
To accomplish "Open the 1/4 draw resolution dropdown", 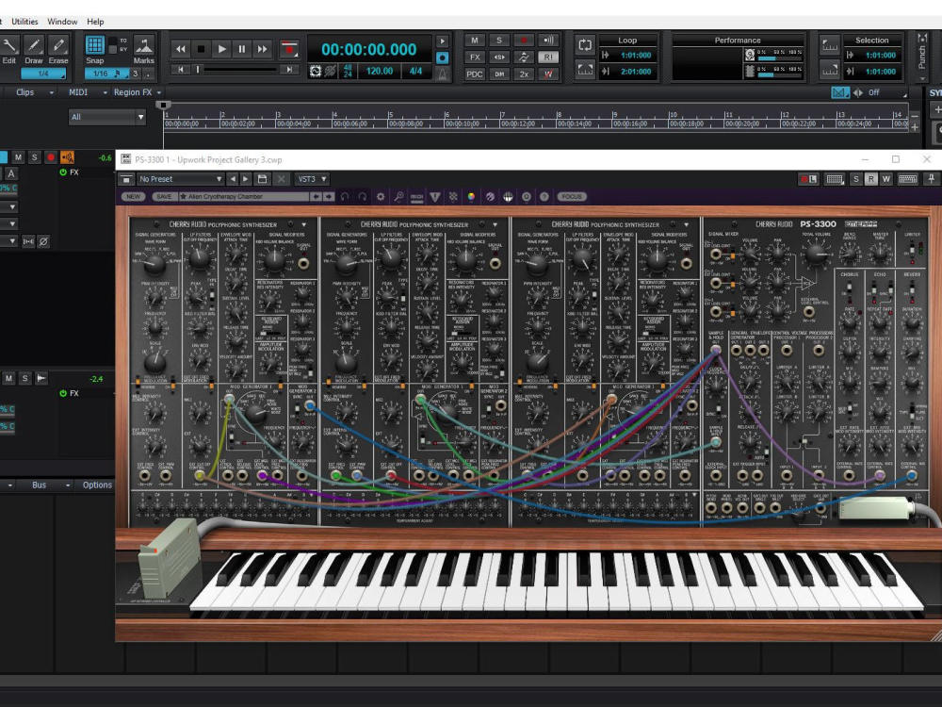I will (43, 74).
